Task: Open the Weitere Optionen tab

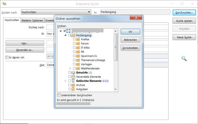Action: click(x=32, y=20)
